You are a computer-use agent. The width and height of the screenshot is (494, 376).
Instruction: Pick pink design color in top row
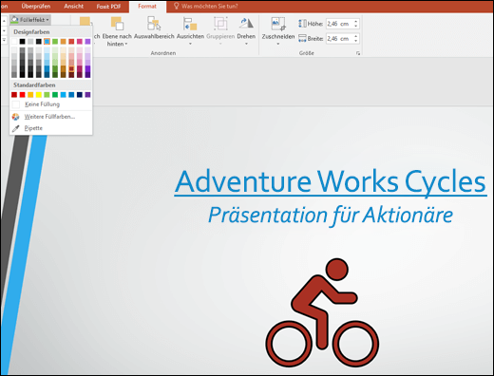tap(80, 42)
